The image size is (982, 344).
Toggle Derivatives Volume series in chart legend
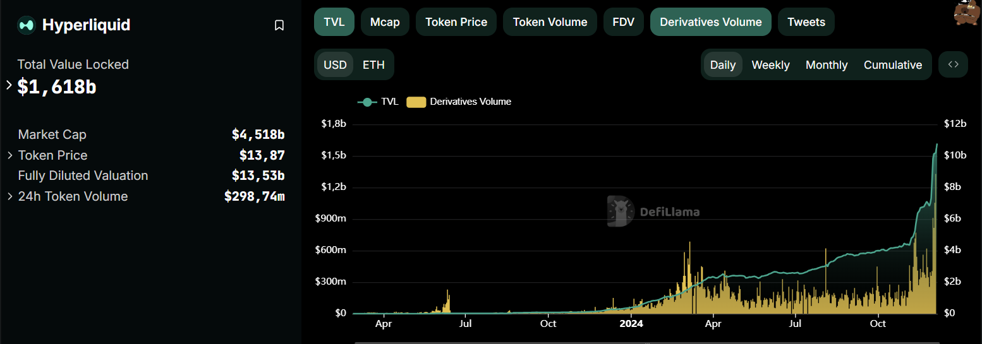pyautogui.click(x=459, y=102)
